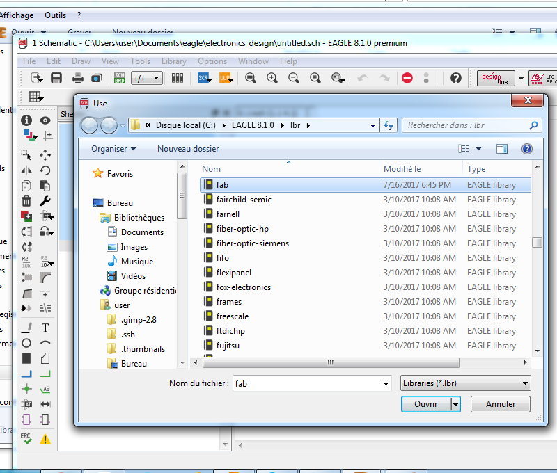Click the Ouvrir button
557x473 pixels.
pyautogui.click(x=426, y=404)
